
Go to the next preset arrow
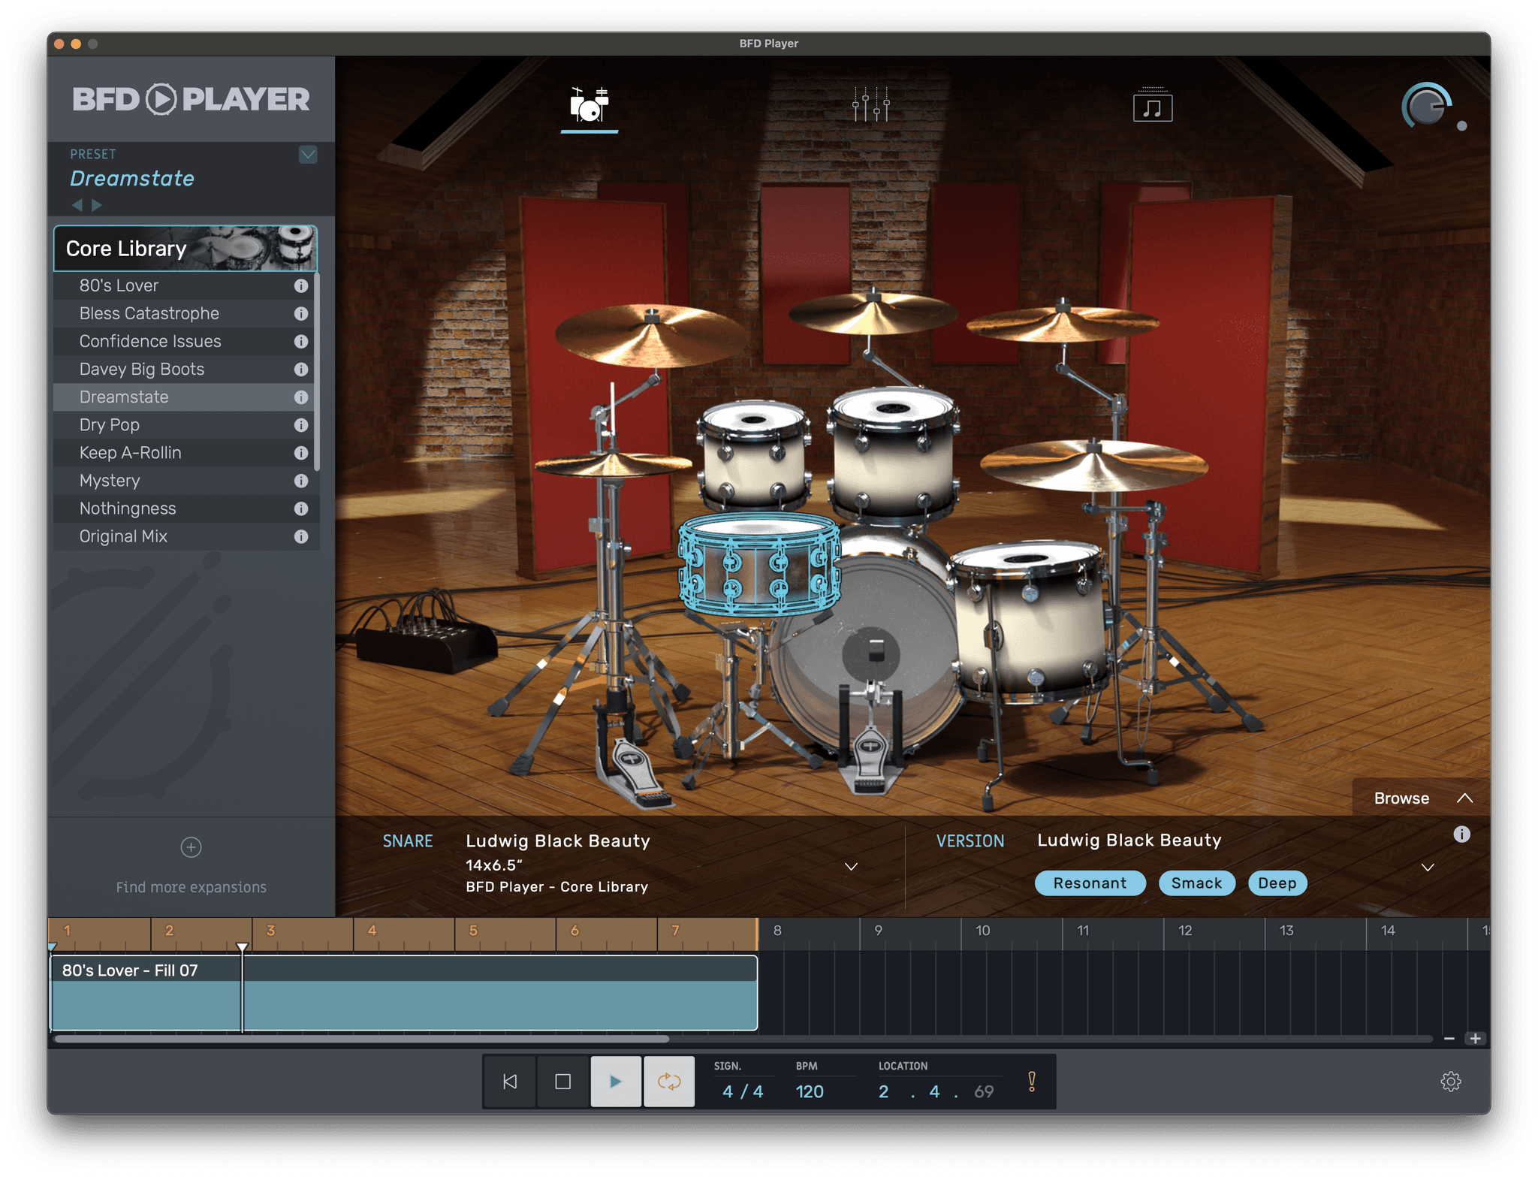(97, 205)
